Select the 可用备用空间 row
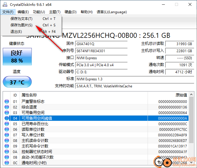The width and height of the screenshot is (197, 168). click(96, 113)
